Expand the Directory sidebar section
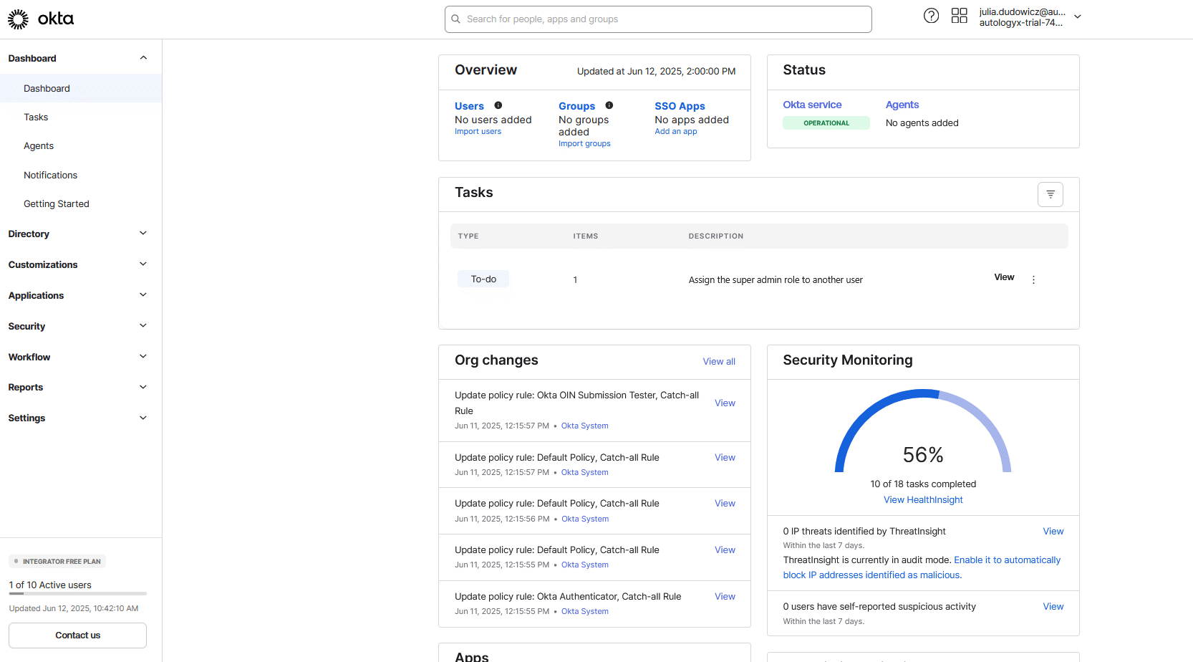Viewport: 1193px width, 662px height. (143, 234)
